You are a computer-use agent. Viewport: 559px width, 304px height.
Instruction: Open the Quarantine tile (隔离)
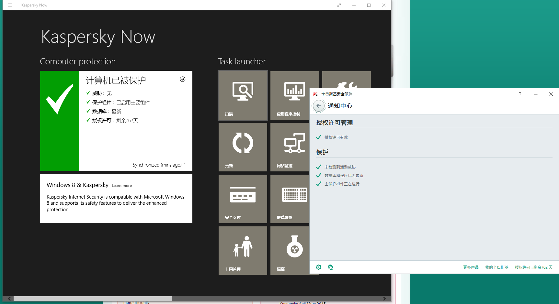point(290,251)
